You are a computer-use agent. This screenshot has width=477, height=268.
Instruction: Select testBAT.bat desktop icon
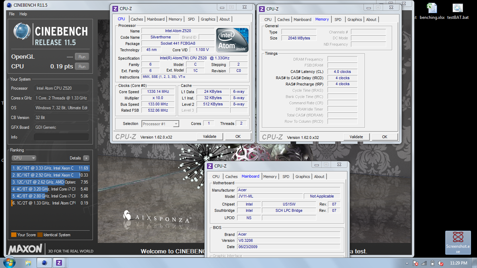point(458,11)
